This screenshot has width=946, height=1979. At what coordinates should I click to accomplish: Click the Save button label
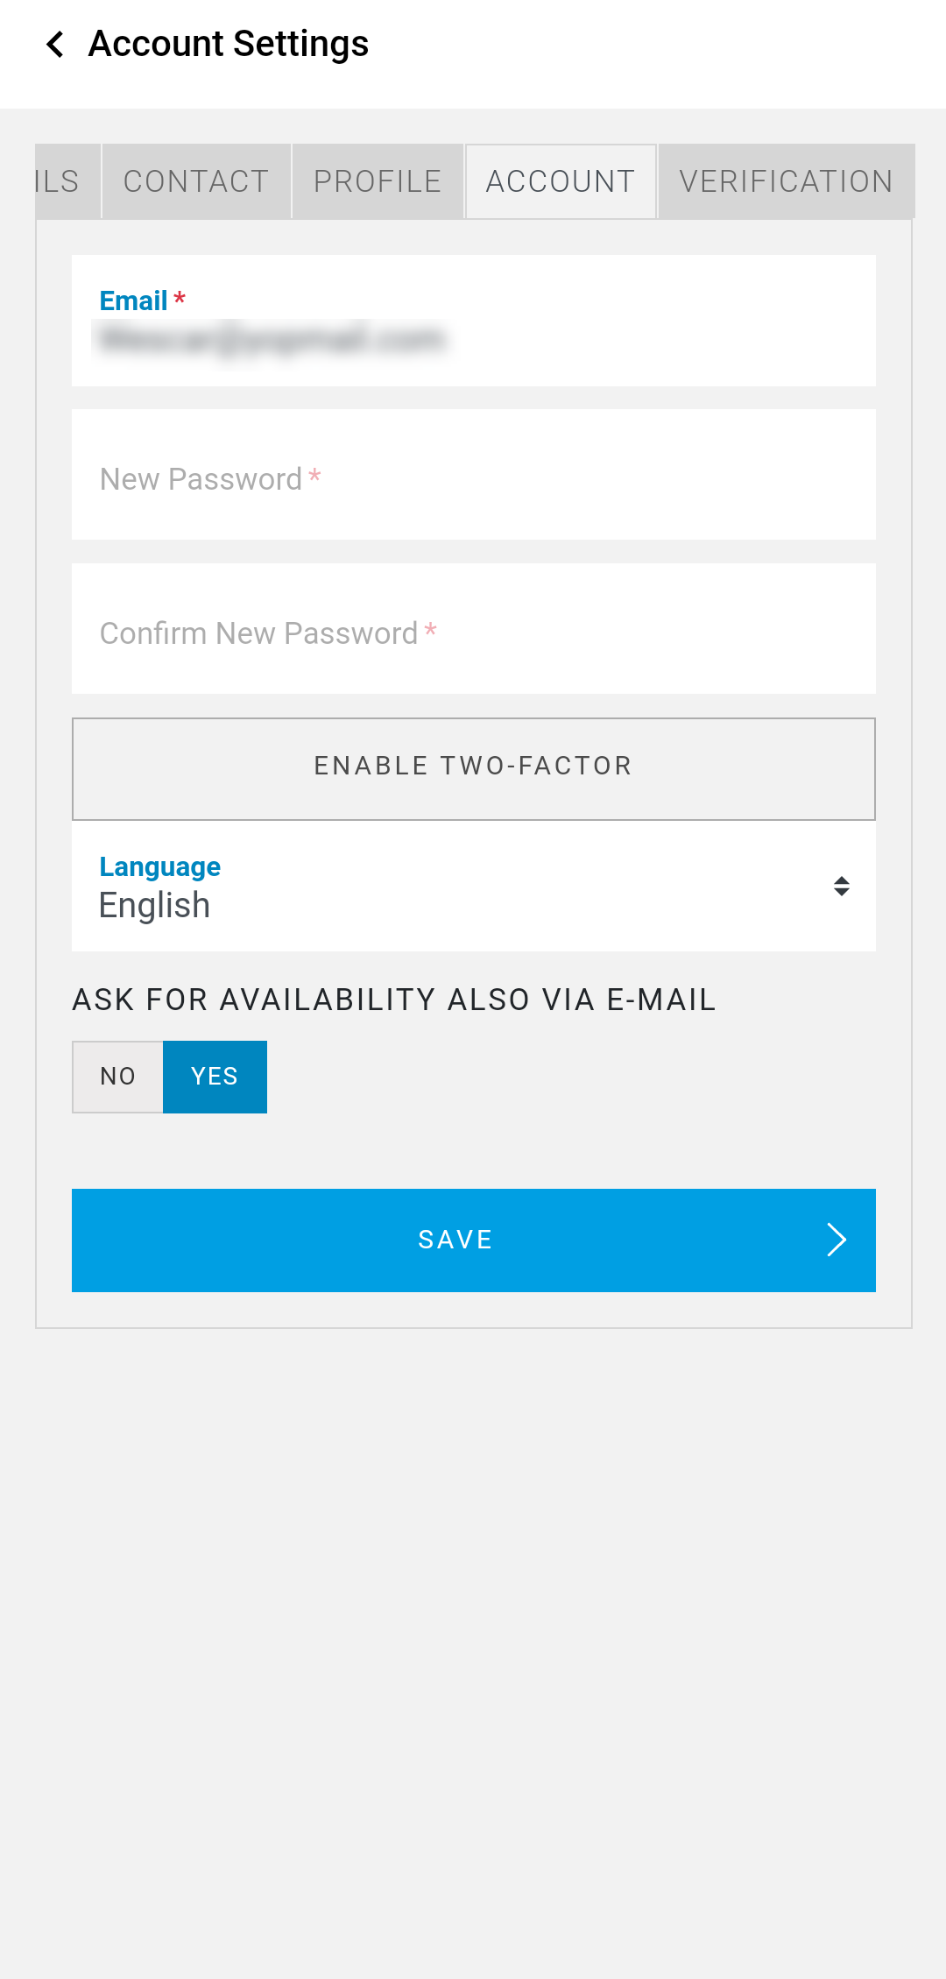tap(455, 1240)
